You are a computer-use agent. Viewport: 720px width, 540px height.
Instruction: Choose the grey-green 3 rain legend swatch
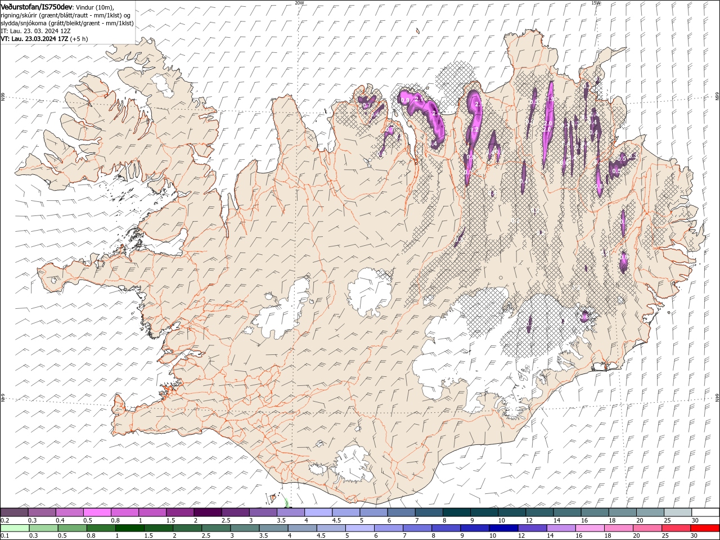[x=245, y=528]
